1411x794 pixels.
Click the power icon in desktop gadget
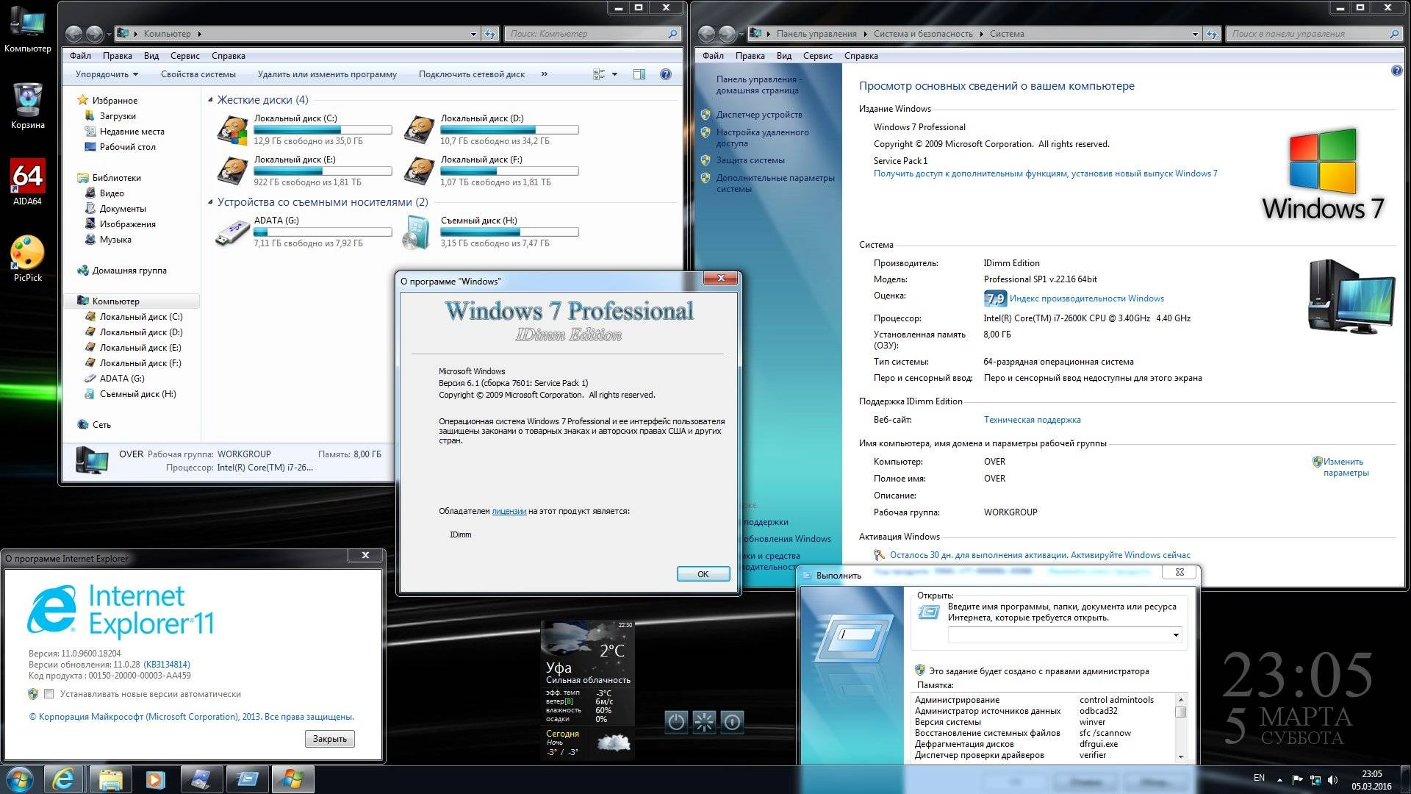pyautogui.click(x=676, y=722)
